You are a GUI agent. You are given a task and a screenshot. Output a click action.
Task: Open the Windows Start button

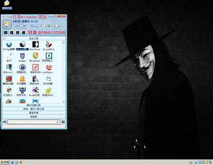(5, 162)
